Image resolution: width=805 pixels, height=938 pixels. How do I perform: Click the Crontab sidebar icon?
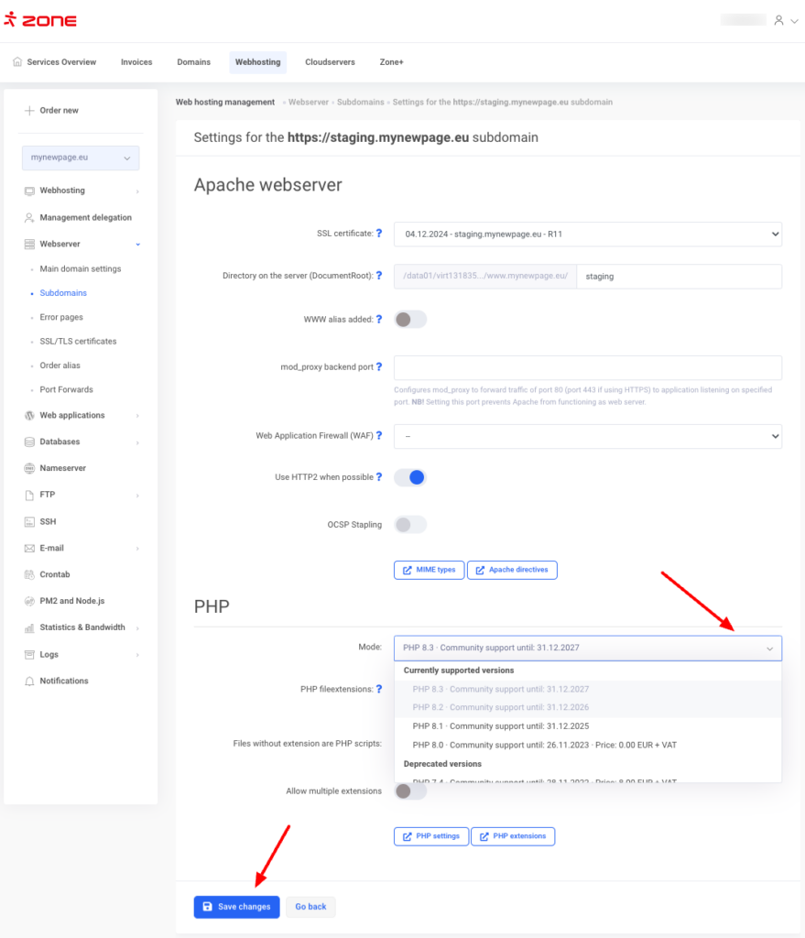coord(29,574)
